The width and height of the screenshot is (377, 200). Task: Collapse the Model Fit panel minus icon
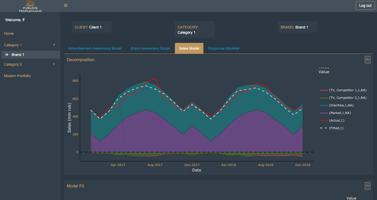click(x=367, y=186)
